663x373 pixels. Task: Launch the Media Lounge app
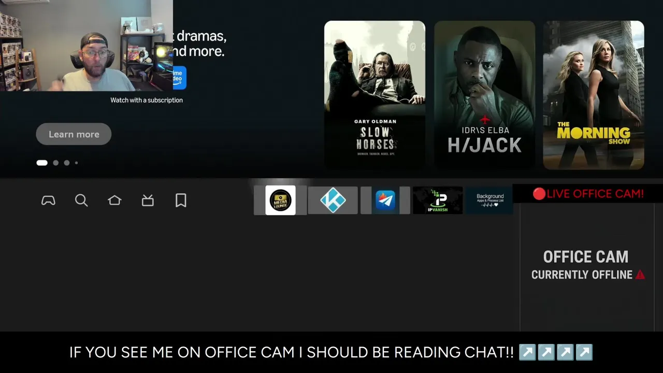pos(280,200)
